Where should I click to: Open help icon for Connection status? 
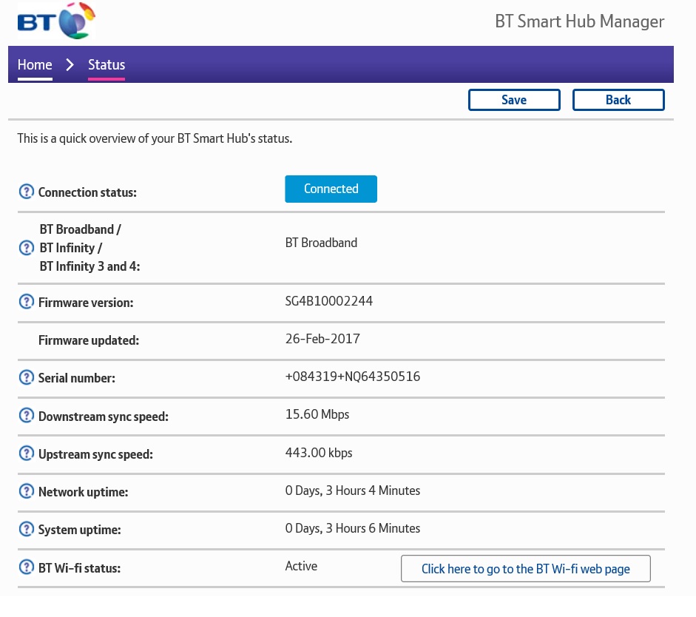pyautogui.click(x=26, y=192)
